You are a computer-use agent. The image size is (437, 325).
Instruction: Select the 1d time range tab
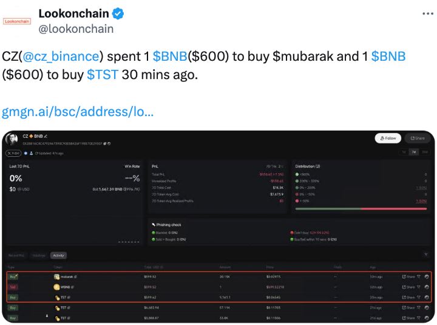click(x=404, y=151)
